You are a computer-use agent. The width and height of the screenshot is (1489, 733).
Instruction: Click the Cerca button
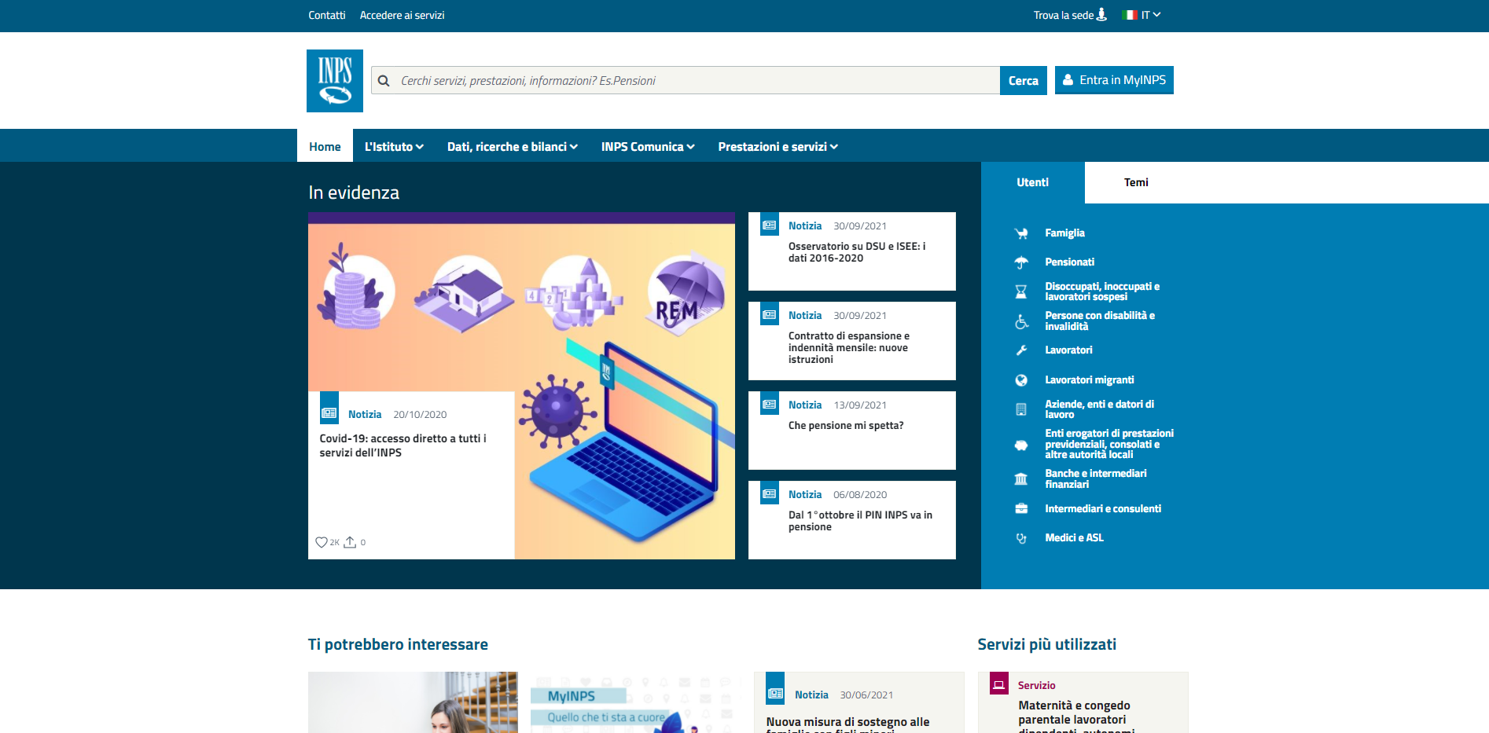(1024, 80)
